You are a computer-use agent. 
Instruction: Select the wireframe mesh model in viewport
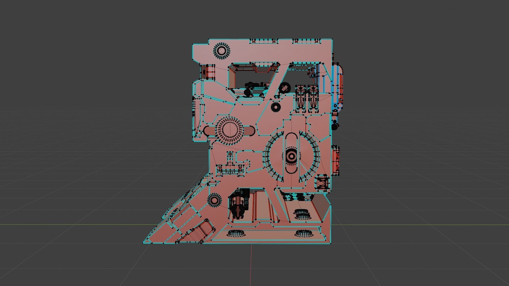(x=243, y=141)
